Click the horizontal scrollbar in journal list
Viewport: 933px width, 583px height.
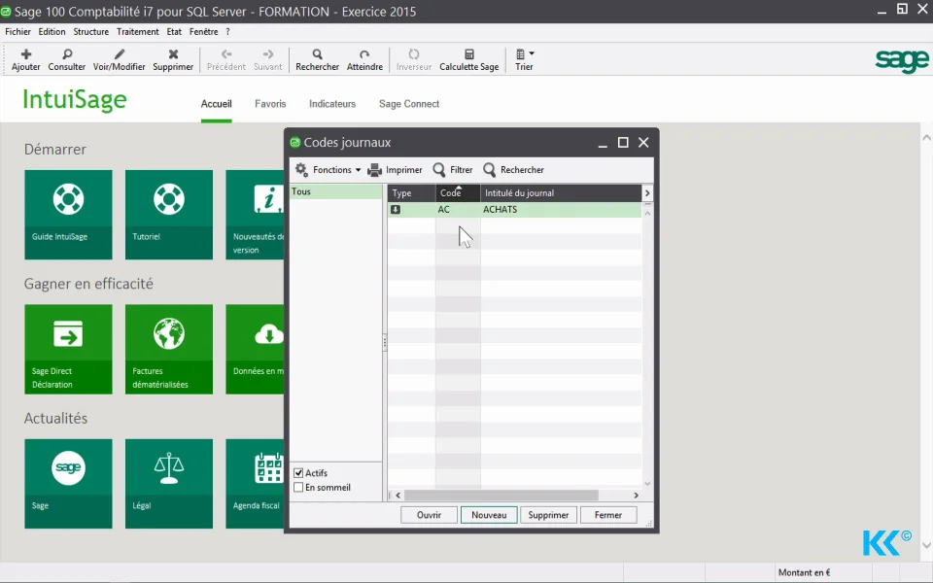click(x=501, y=495)
